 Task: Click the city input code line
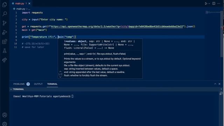click(44, 20)
